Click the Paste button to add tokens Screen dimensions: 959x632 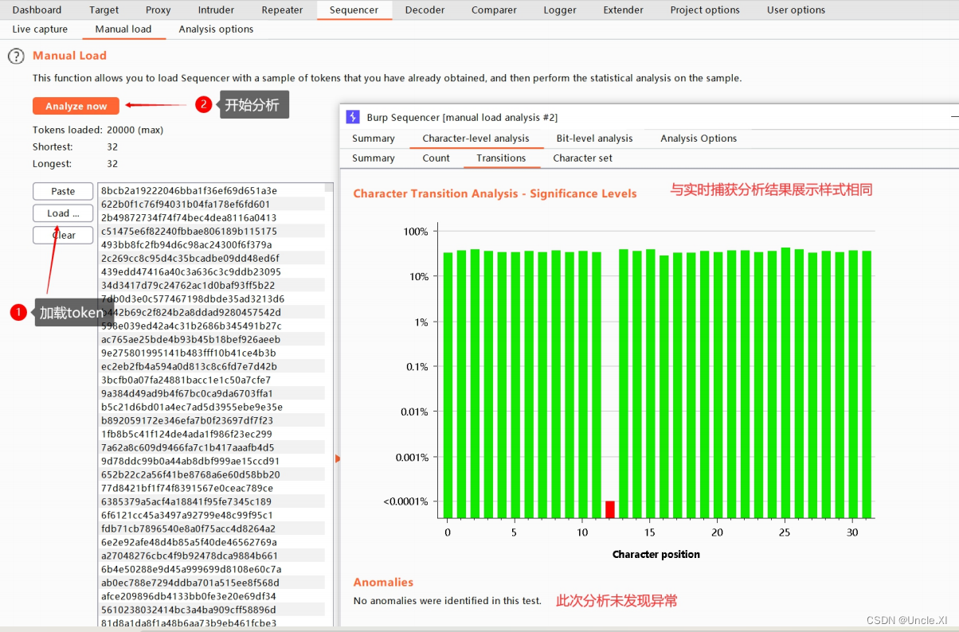coord(62,191)
